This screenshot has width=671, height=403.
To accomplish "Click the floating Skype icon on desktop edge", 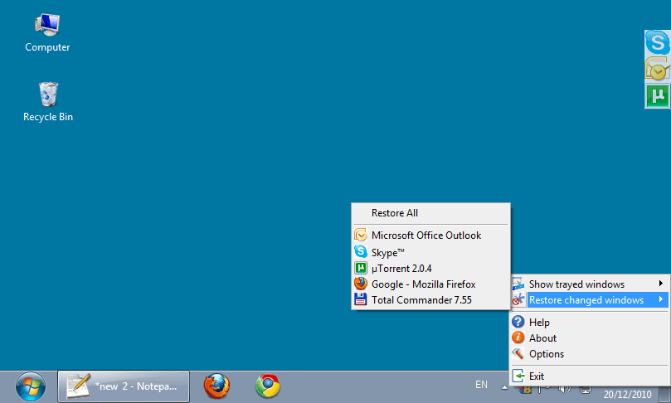I will coord(657,42).
